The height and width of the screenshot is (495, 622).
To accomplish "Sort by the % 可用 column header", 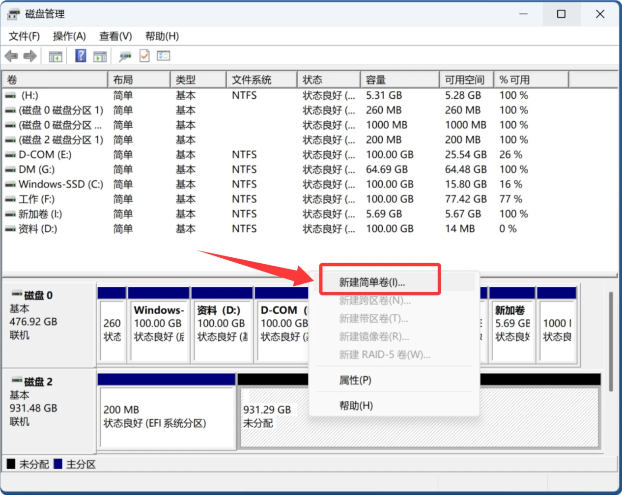I will pos(531,80).
